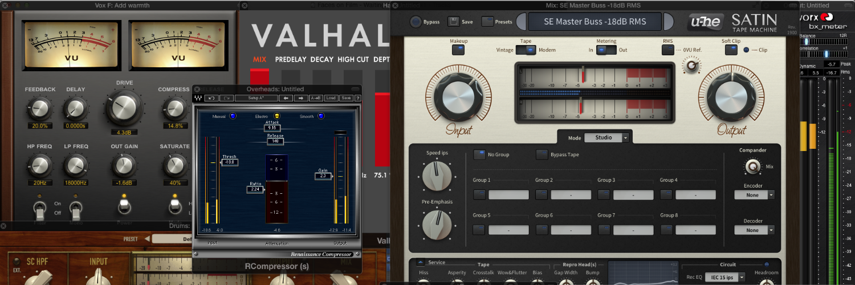Image resolution: width=855 pixels, height=285 pixels.
Task: Toggle the Makeup switch in Satin
Action: (458, 50)
